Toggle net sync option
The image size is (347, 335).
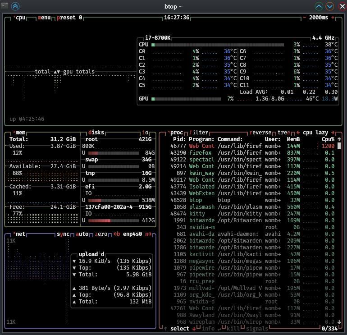point(63,234)
